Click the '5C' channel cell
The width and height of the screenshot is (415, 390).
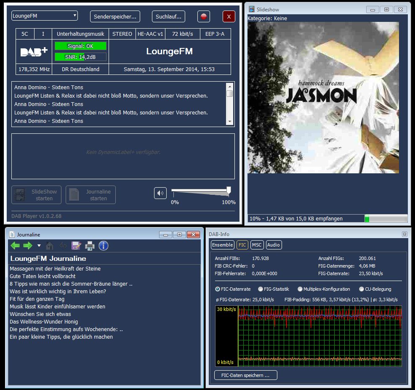coord(25,34)
